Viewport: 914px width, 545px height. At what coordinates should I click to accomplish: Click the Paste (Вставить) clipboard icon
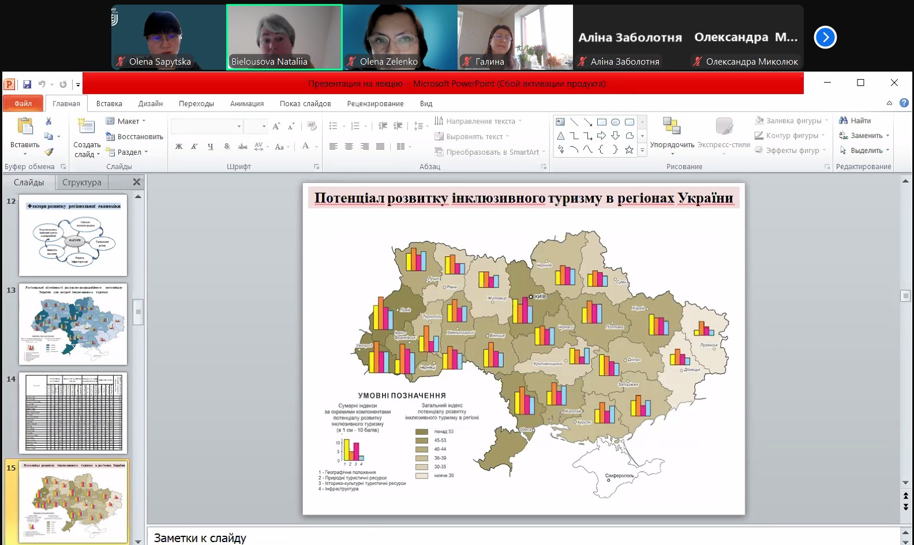[x=25, y=126]
